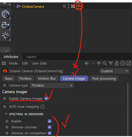Open the Motion Blur tab
Screen dimensions: 132x137
(x=47, y=78)
